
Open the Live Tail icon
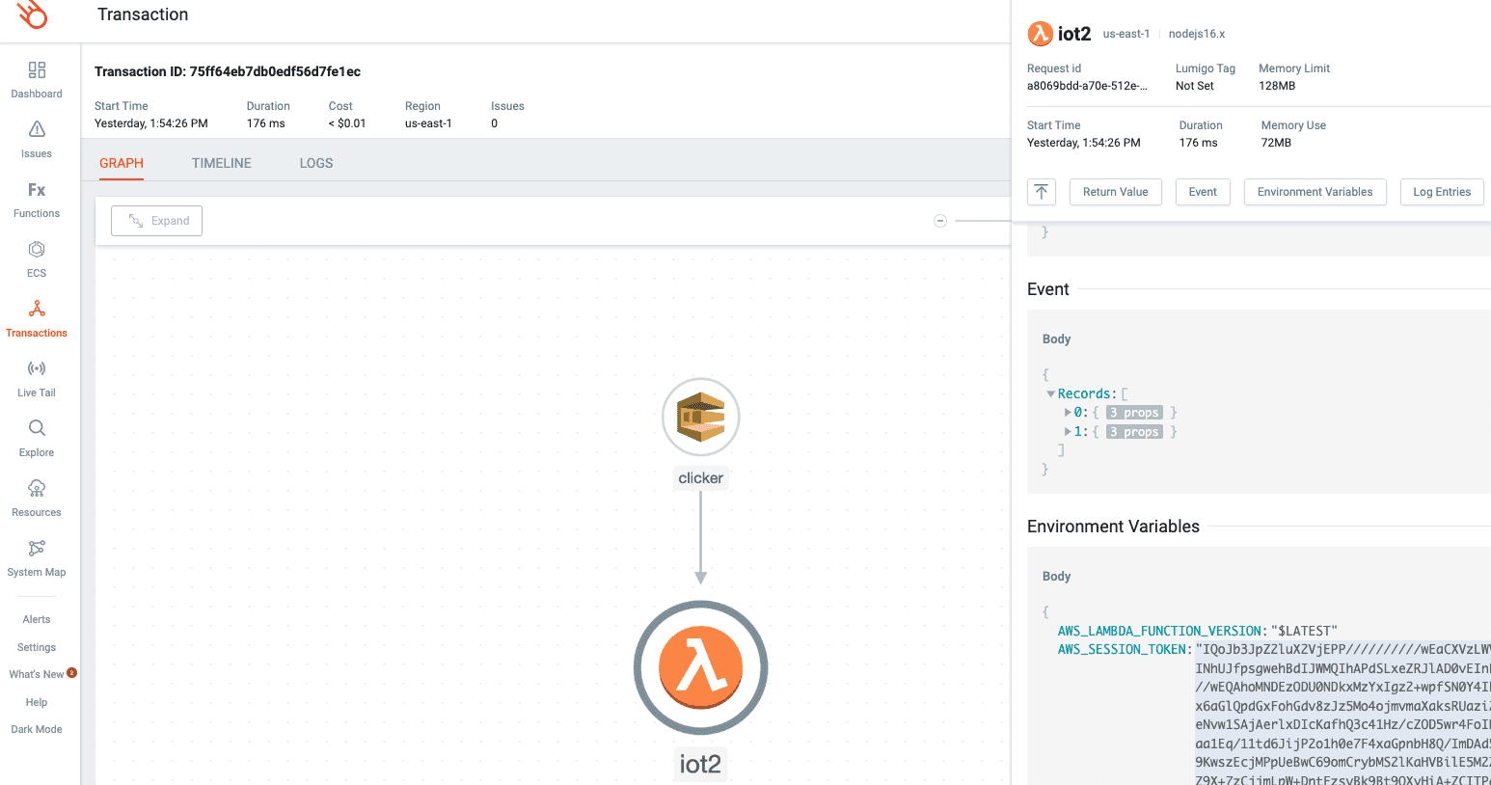(x=37, y=368)
